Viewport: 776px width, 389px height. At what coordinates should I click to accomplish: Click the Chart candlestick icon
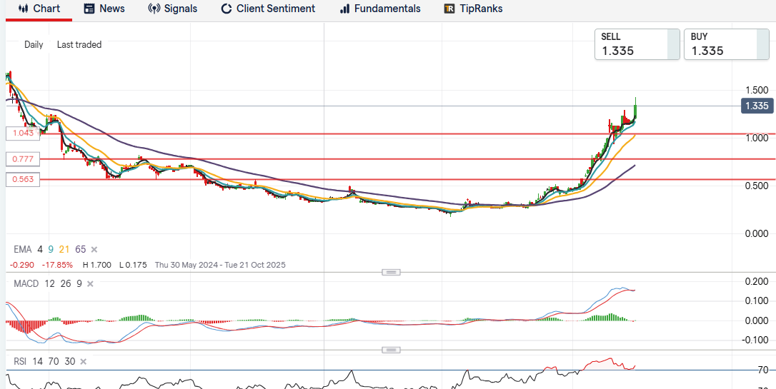tap(23, 9)
